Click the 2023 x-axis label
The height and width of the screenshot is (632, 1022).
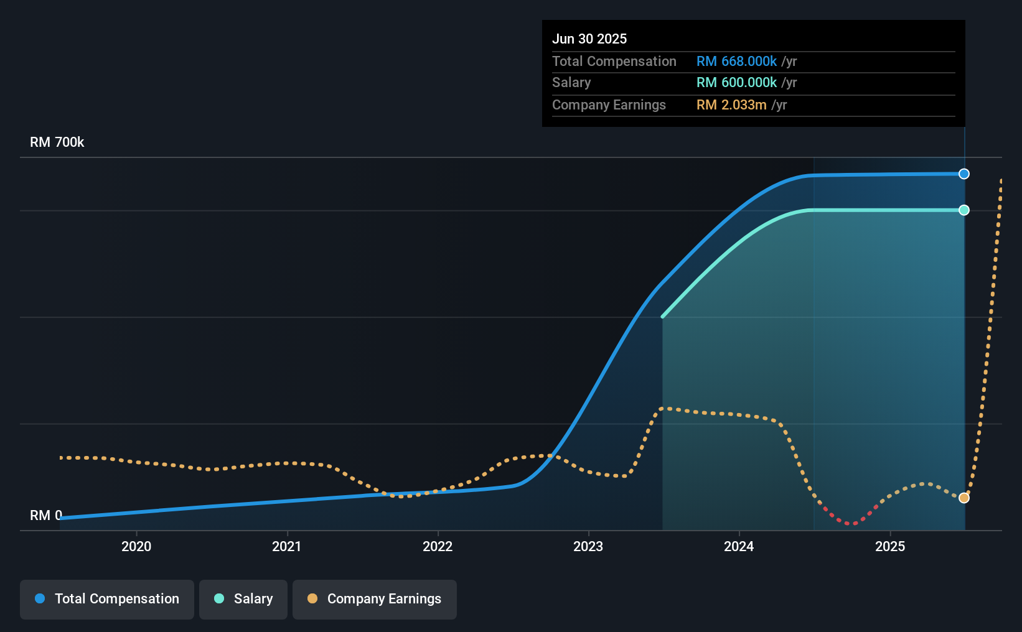pyautogui.click(x=588, y=546)
